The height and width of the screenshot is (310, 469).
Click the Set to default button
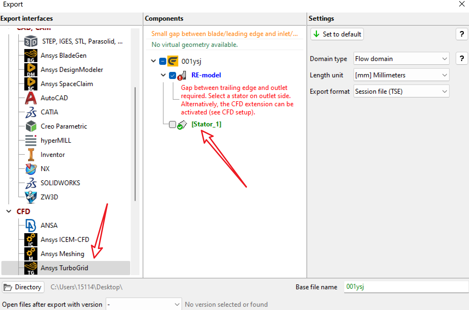pyautogui.click(x=337, y=34)
